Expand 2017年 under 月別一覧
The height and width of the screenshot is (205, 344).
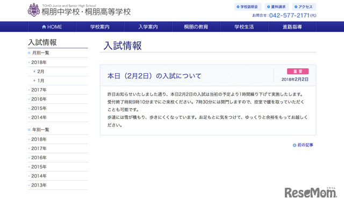tap(39, 90)
